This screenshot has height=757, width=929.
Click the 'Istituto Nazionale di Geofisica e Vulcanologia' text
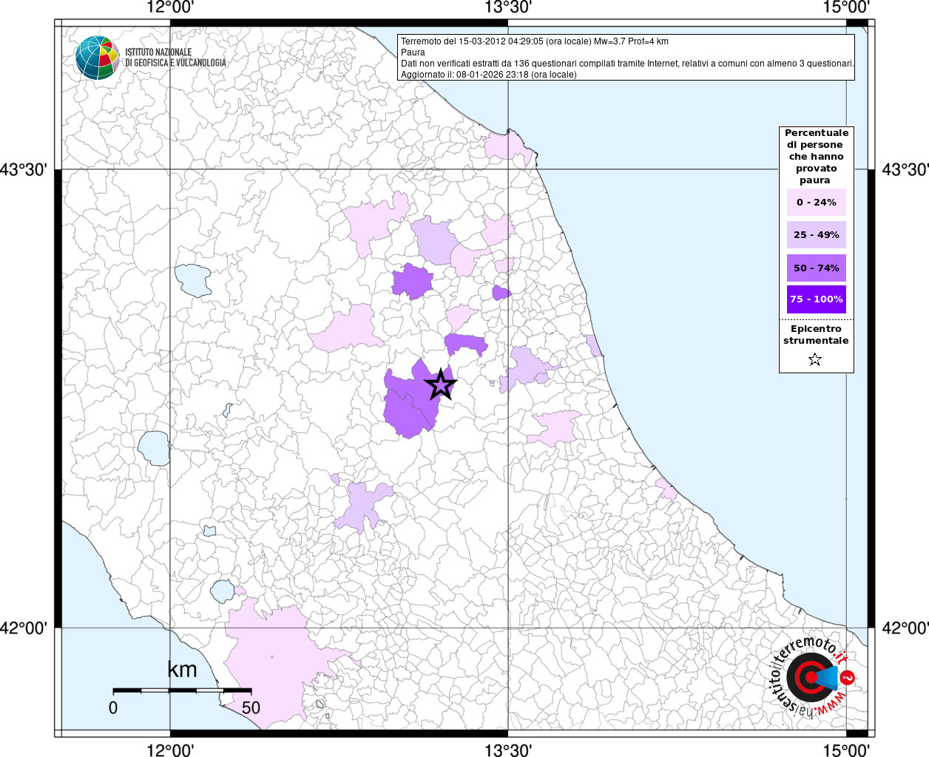click(175, 58)
